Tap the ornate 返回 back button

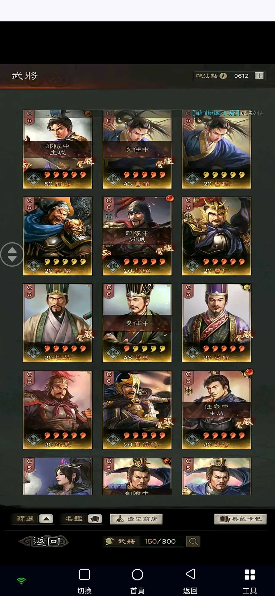tap(43, 541)
